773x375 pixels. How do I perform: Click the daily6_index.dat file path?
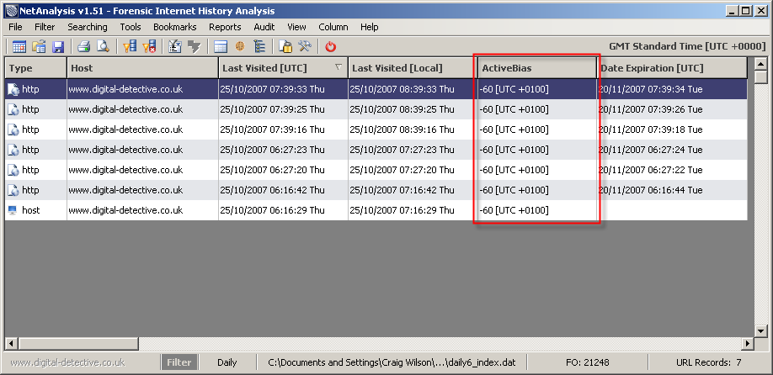[392, 362]
